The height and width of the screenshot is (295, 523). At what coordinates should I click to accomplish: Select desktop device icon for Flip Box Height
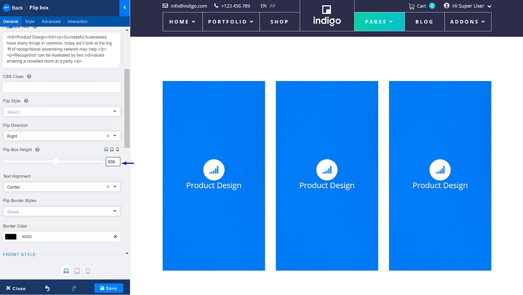(x=106, y=150)
